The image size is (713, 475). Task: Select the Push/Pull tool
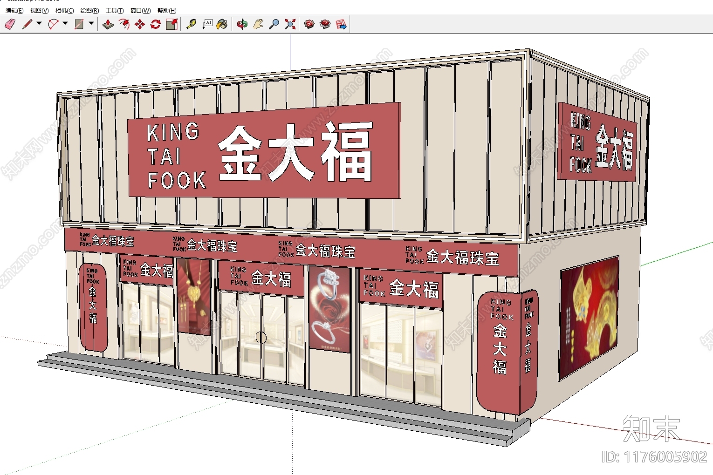(x=108, y=24)
